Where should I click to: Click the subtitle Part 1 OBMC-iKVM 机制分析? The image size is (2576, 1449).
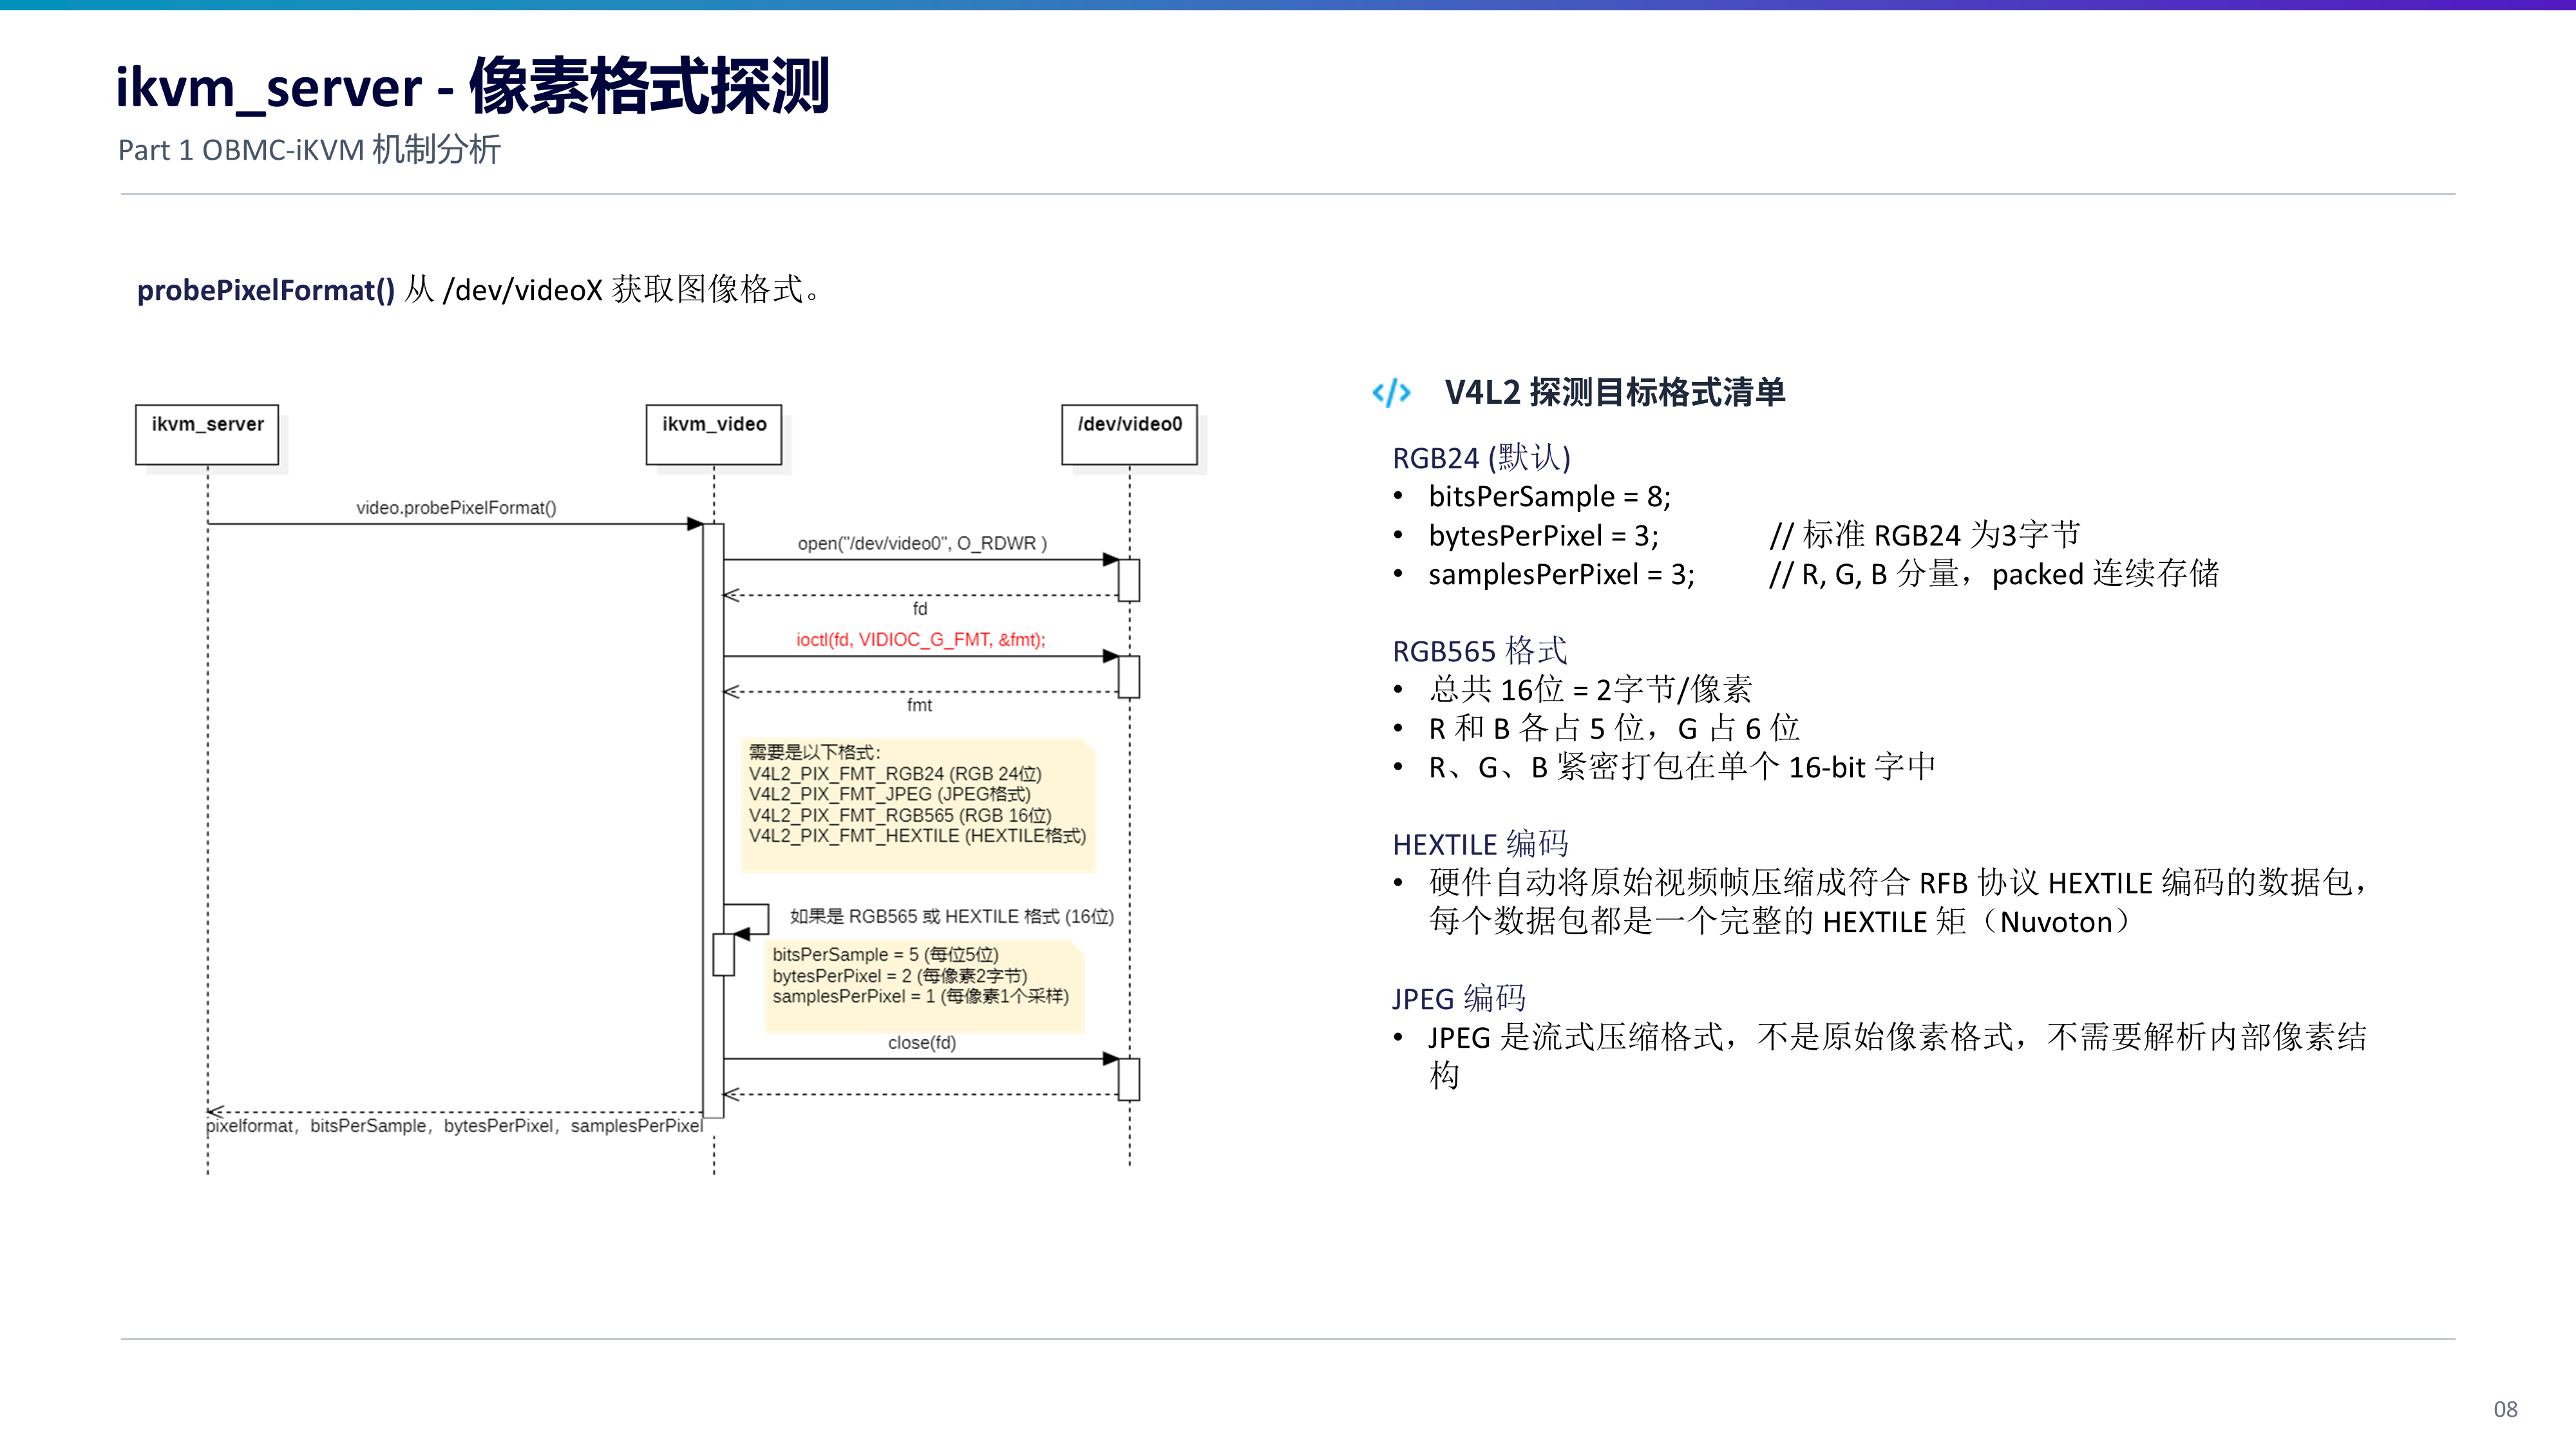point(309,150)
